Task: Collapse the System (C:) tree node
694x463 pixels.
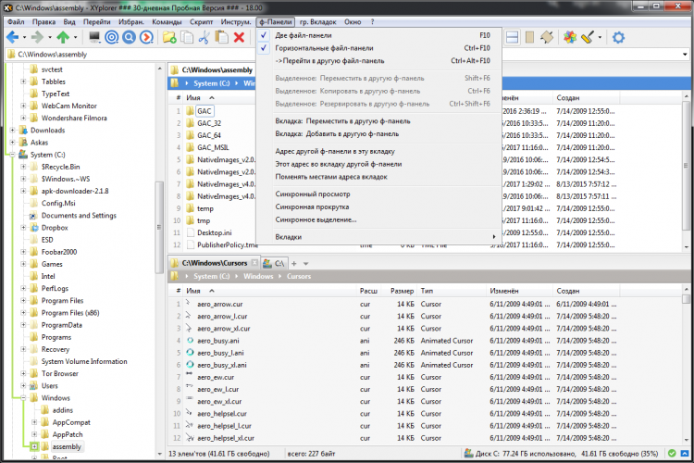Action: [x=12, y=155]
